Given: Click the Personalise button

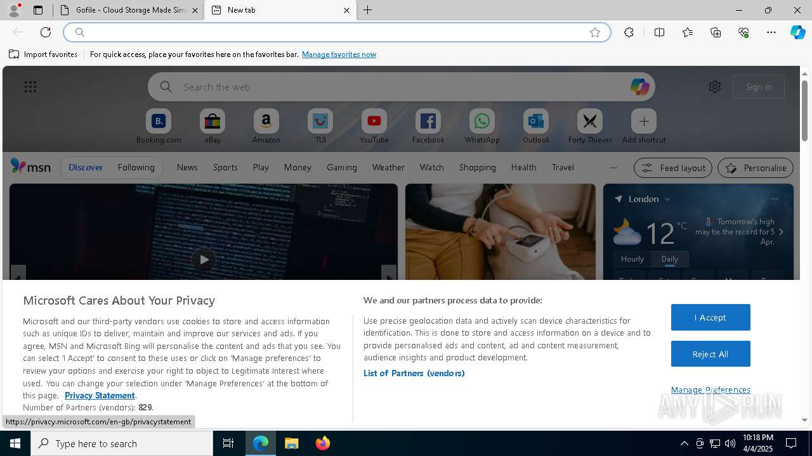Looking at the screenshot, I should pyautogui.click(x=756, y=168).
